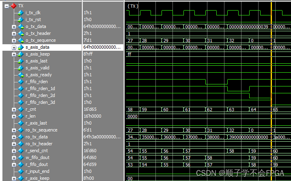Viewport: 291px width, 181px height.
Task: Click the w_fifo_dout signal icon
Action: (x=21, y=158)
